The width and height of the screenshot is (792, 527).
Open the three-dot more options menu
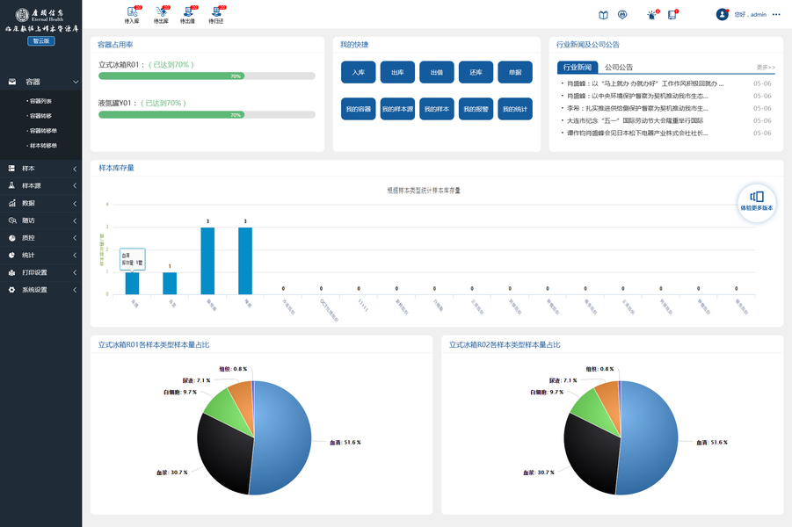[x=776, y=15]
